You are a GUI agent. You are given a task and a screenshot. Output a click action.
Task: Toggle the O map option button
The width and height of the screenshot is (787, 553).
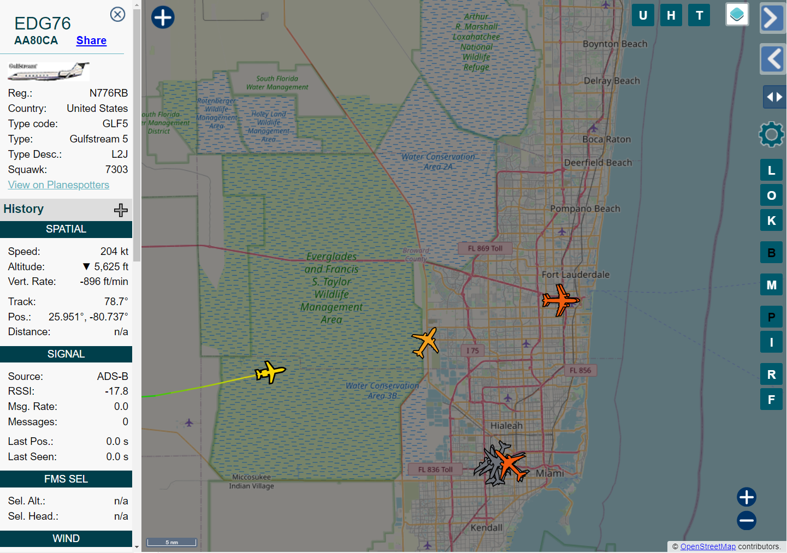pos(771,195)
